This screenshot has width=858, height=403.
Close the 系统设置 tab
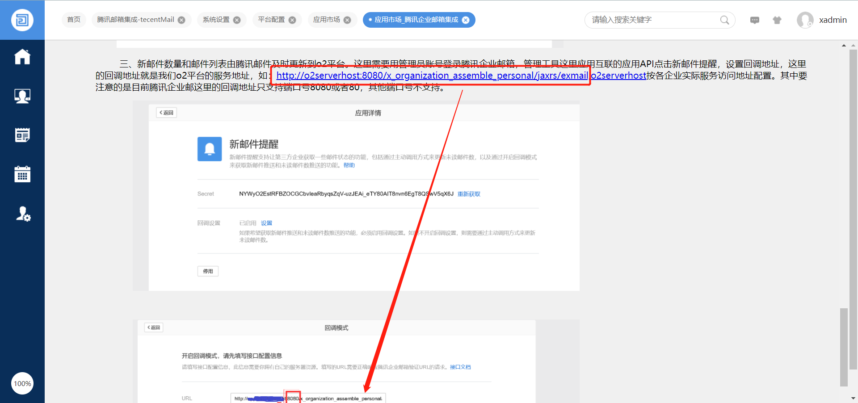coord(237,20)
